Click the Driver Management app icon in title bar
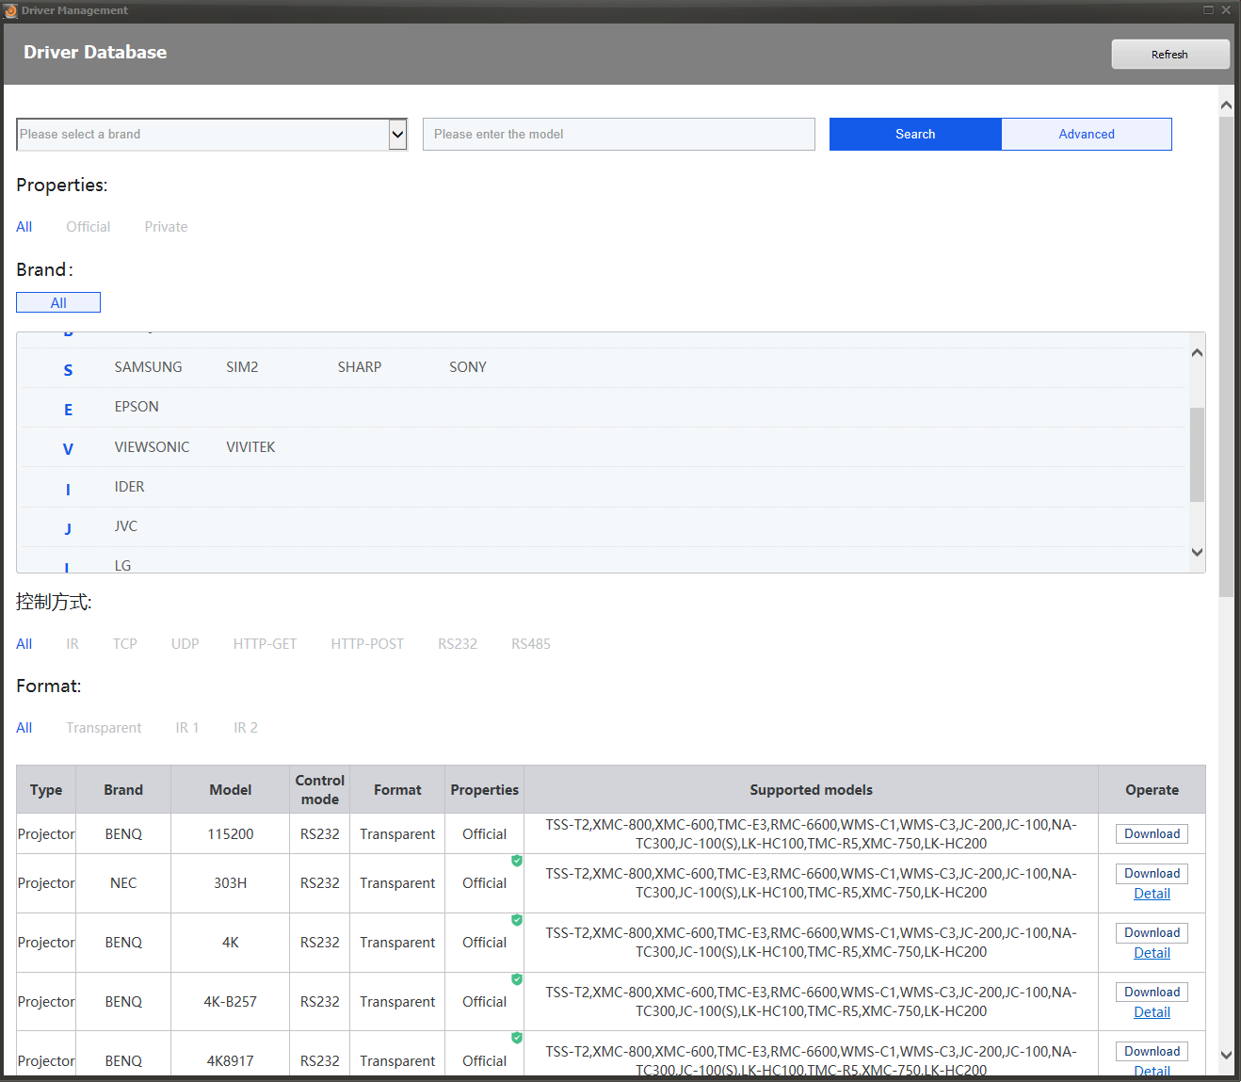 click(x=11, y=10)
